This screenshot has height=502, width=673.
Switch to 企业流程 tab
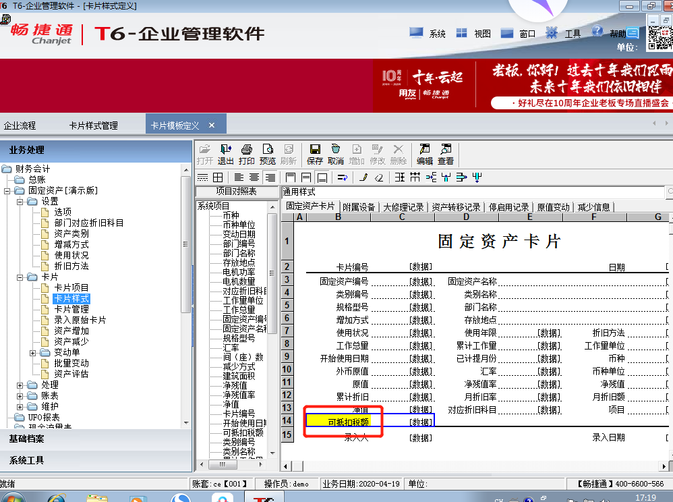pos(20,125)
